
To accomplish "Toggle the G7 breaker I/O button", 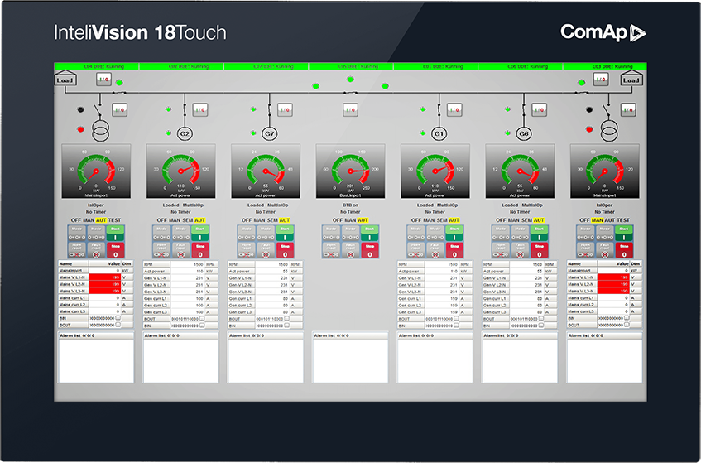I will (x=285, y=109).
